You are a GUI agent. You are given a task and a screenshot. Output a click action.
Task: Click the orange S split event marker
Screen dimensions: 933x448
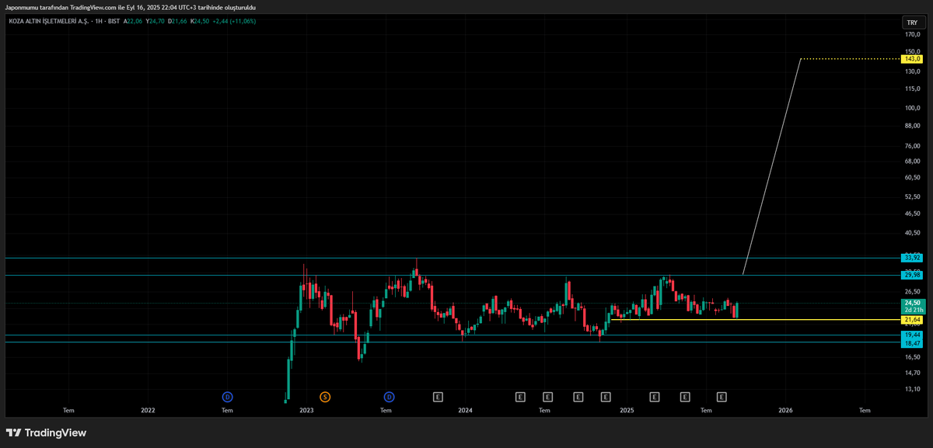325,397
